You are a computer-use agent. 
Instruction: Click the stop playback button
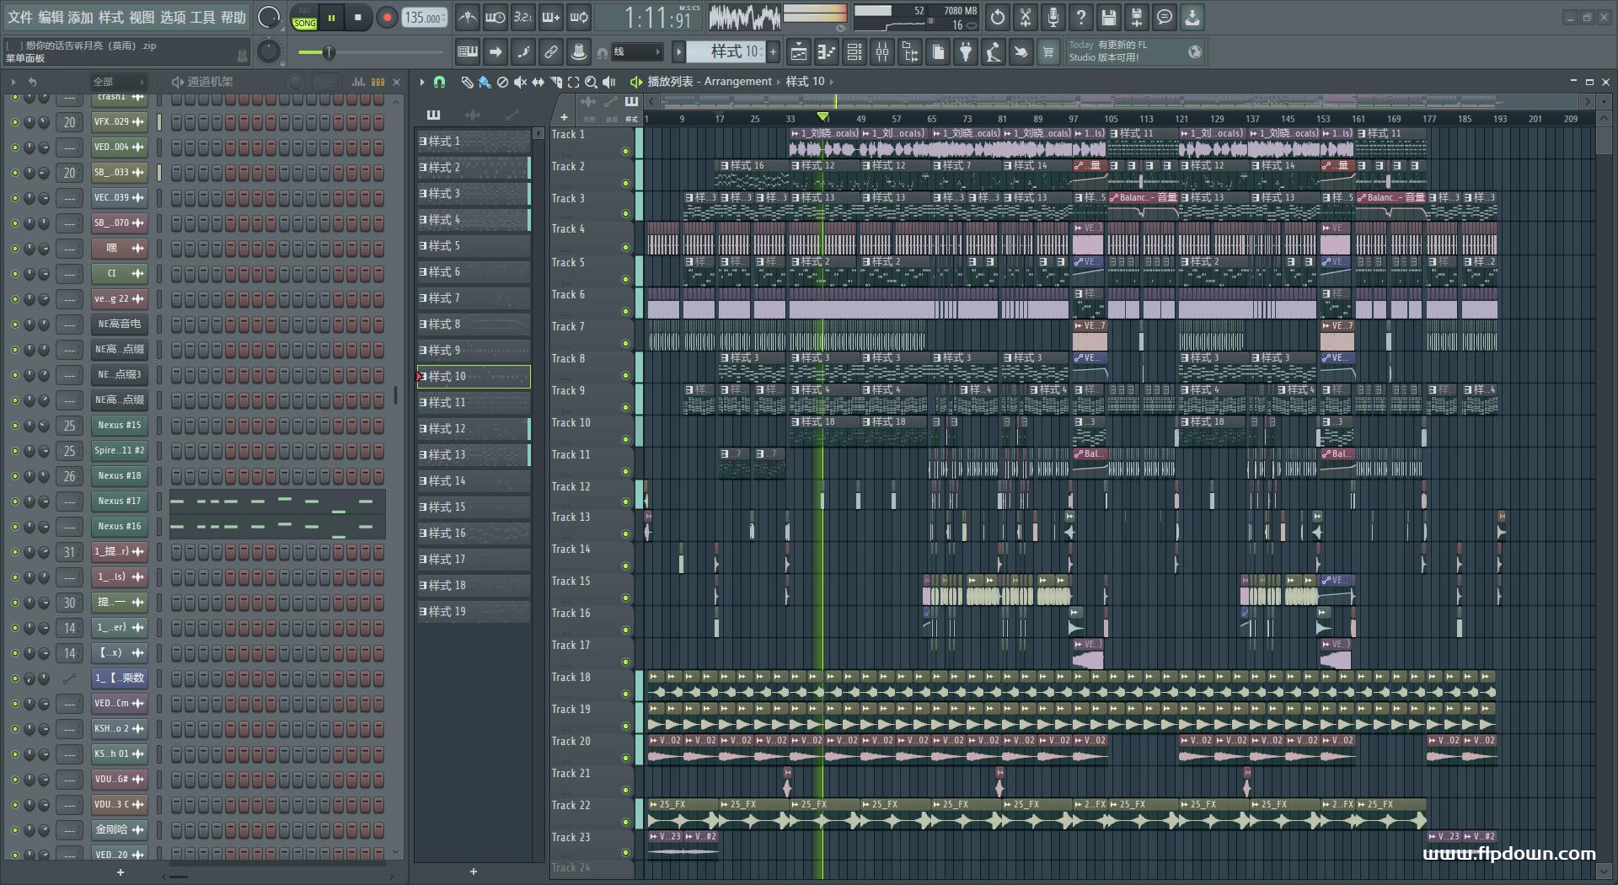(358, 18)
